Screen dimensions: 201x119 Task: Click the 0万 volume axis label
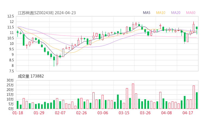[11, 109]
